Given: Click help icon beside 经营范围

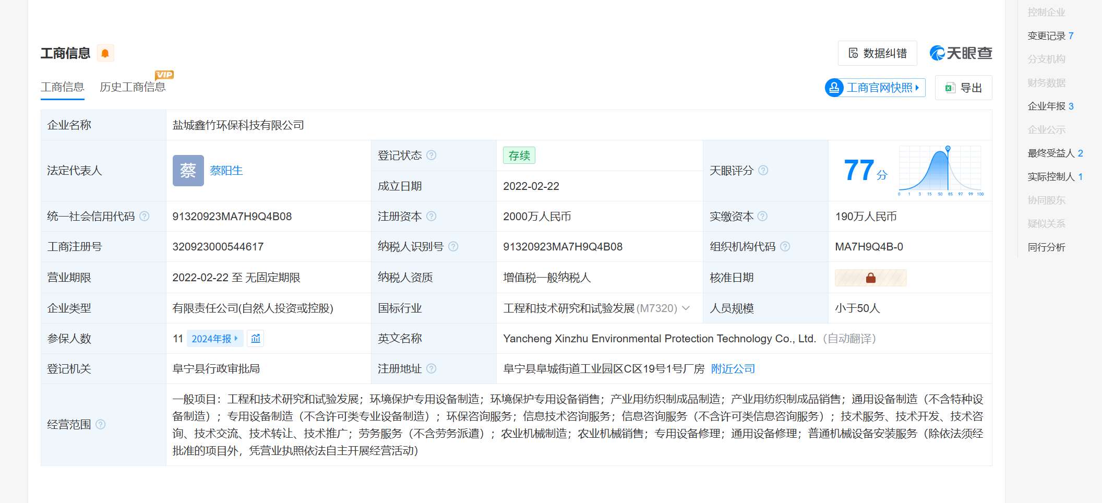Looking at the screenshot, I should click(101, 425).
